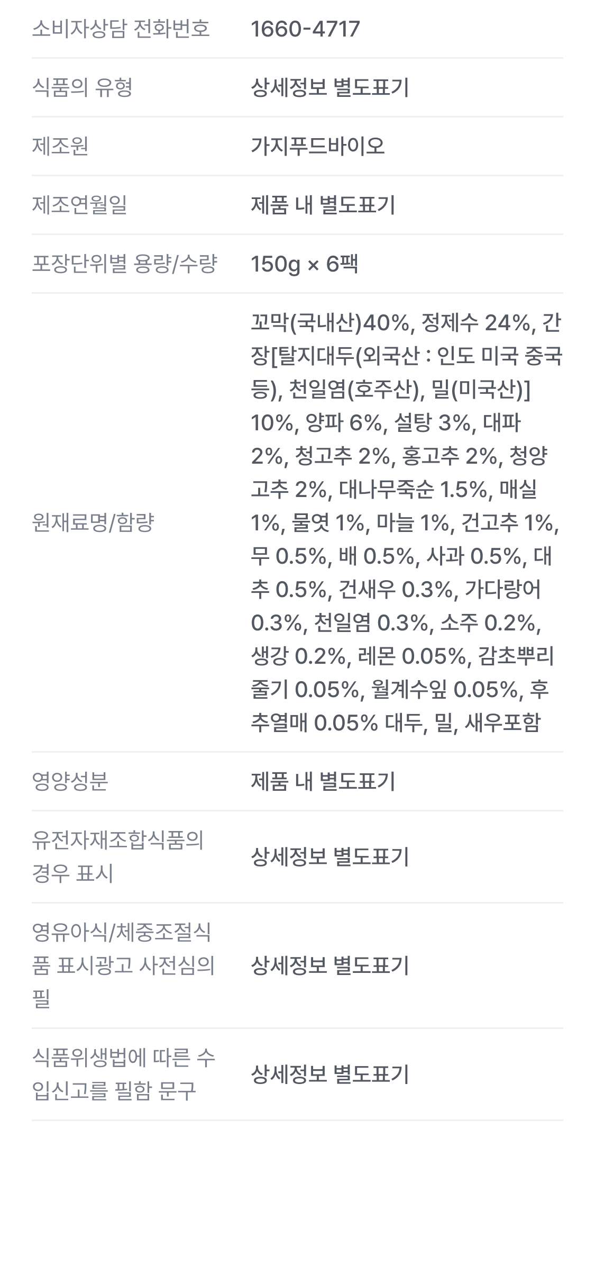Click the ingredients list starting with 꼬막(국내산)40%
Image resolution: width=595 pixels, height=1264 pixels.
[405, 522]
